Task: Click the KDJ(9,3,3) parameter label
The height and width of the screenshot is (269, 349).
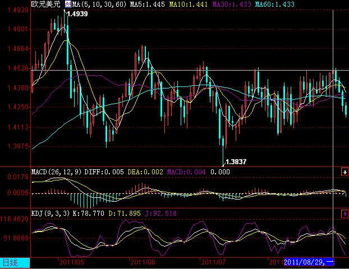Action: pyautogui.click(x=50, y=214)
